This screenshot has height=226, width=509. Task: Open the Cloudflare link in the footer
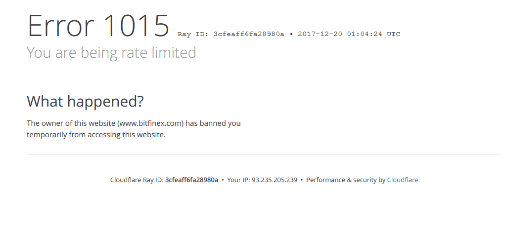(x=402, y=180)
